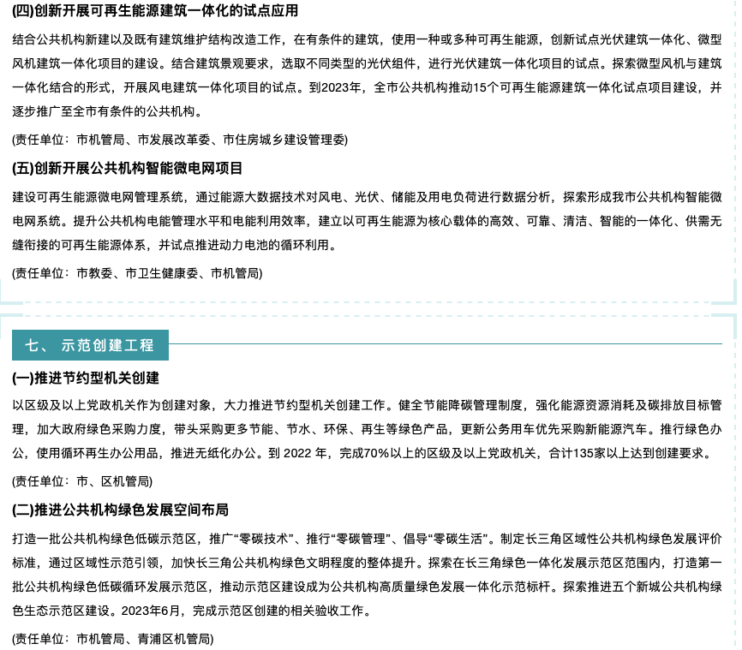Click the "(责任单位：市、区机管局)" line

[82, 481]
